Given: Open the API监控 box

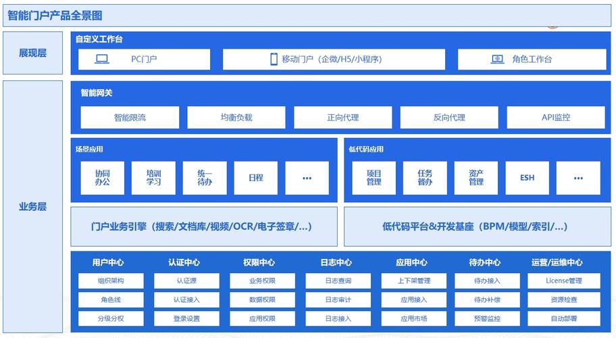Looking at the screenshot, I should (555, 117).
